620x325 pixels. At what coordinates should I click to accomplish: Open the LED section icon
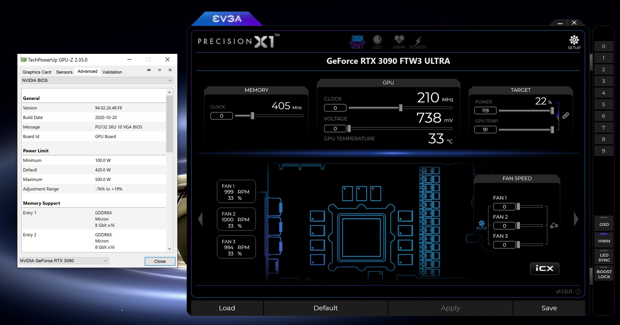click(x=377, y=42)
